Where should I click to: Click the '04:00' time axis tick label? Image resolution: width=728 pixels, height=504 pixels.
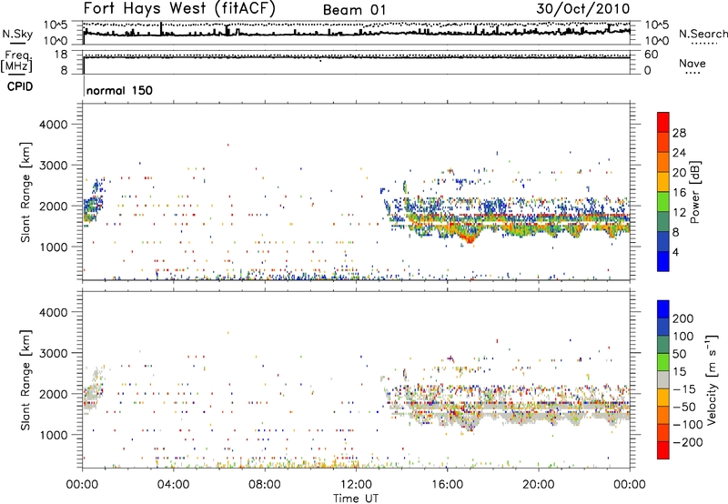coord(174,485)
